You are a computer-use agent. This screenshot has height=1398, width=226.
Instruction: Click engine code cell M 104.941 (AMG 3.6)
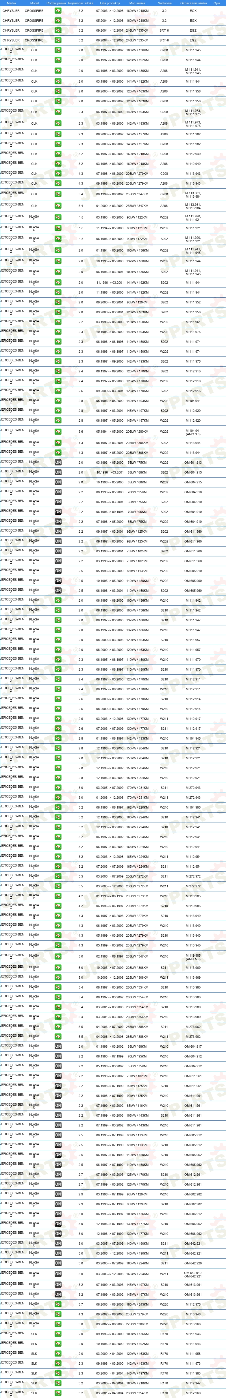[x=193, y=432]
